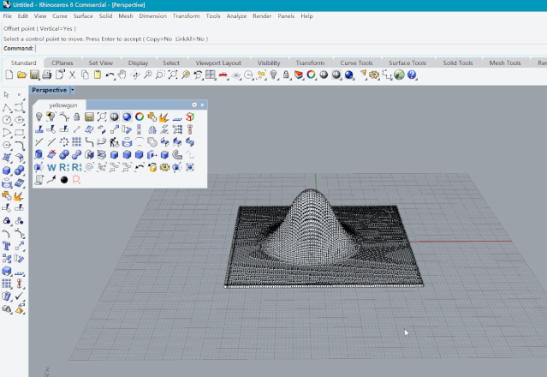Click the Zoom Extents icon in the Standard toolbar

[173, 75]
